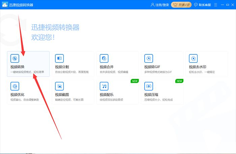This screenshot has height=154, width=236.
Task: Click the 视频分割 title text
Action: 62,67
